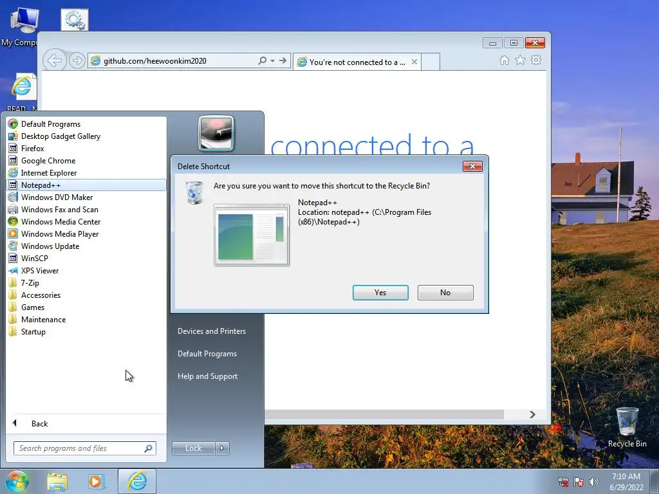Click the Go arrow in address bar
Image resolution: width=659 pixels, height=494 pixels.
[x=283, y=60]
